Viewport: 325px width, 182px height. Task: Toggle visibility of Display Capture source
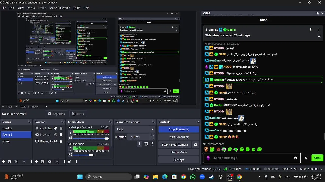coord(56,141)
